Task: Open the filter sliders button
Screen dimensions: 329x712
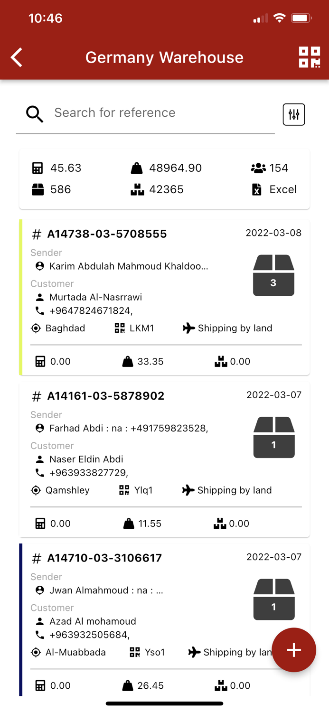Action: (x=294, y=114)
